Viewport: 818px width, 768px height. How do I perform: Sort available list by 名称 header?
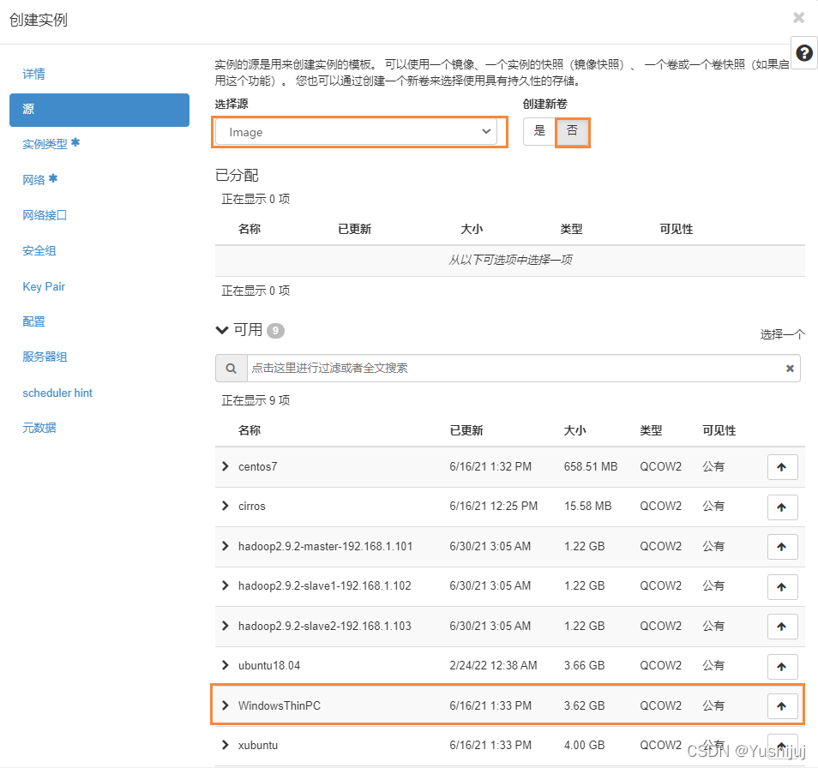click(250, 430)
